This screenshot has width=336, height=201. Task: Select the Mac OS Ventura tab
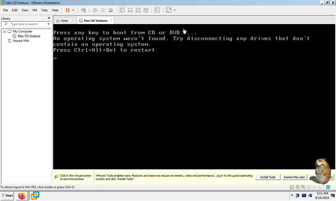[x=96, y=21]
